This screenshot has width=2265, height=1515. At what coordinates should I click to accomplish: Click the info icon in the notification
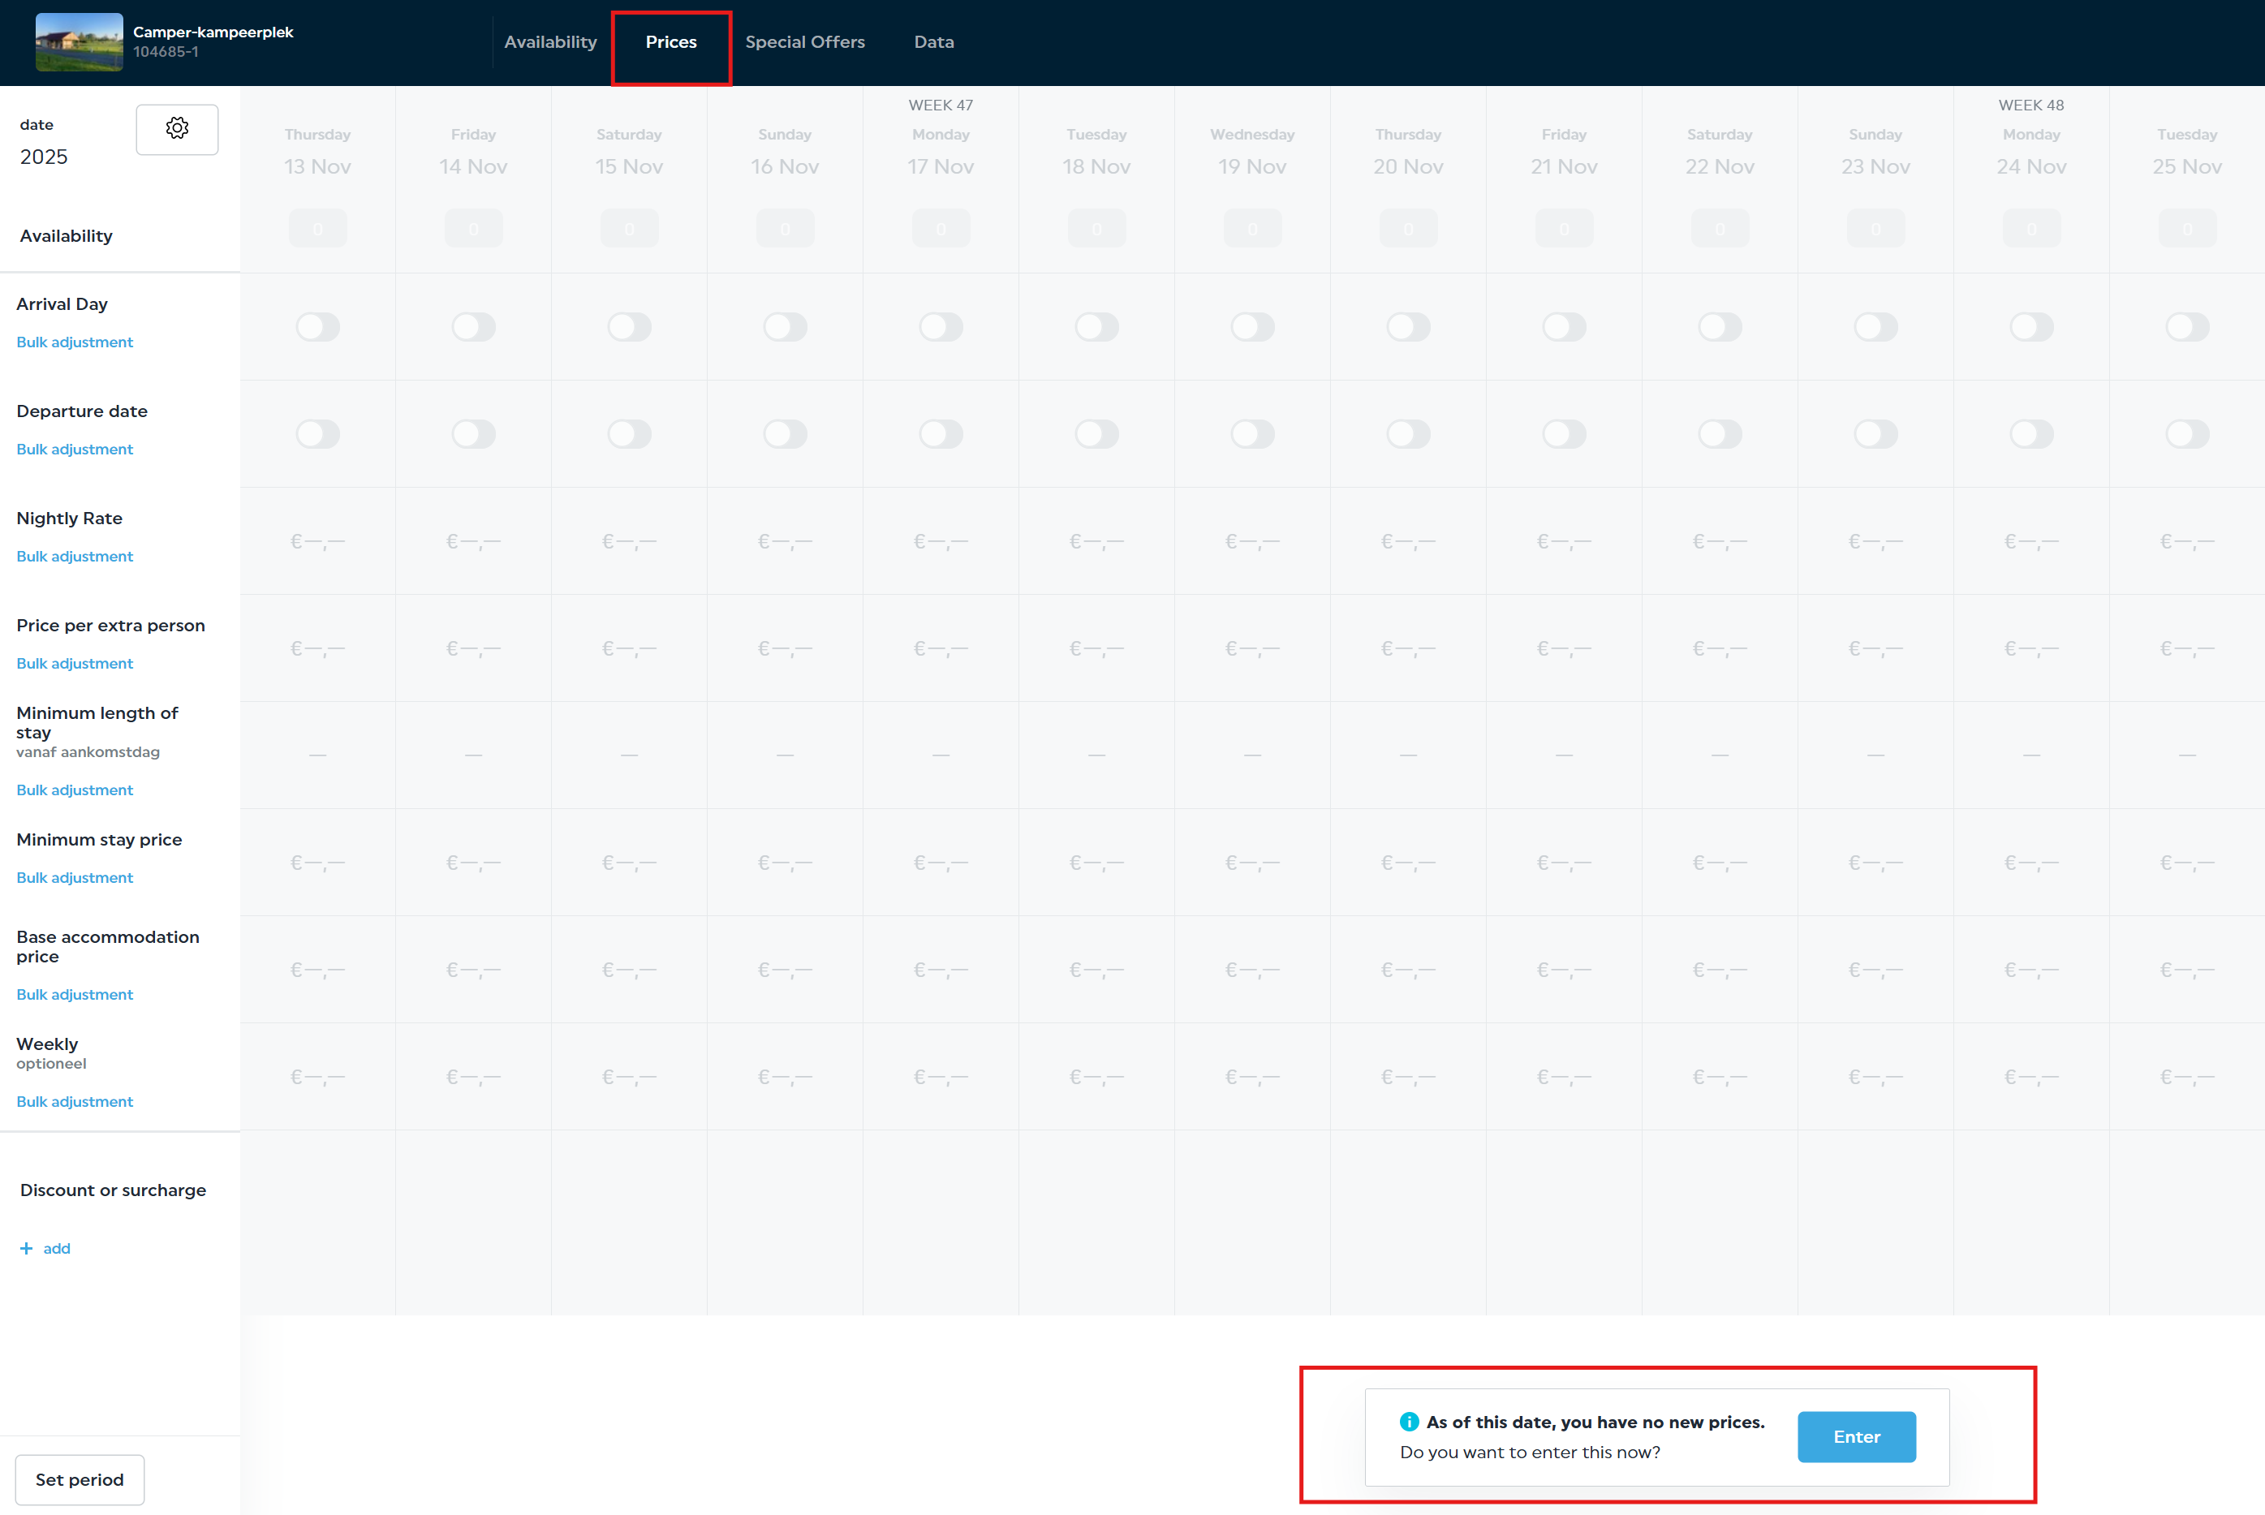[x=1409, y=1422]
